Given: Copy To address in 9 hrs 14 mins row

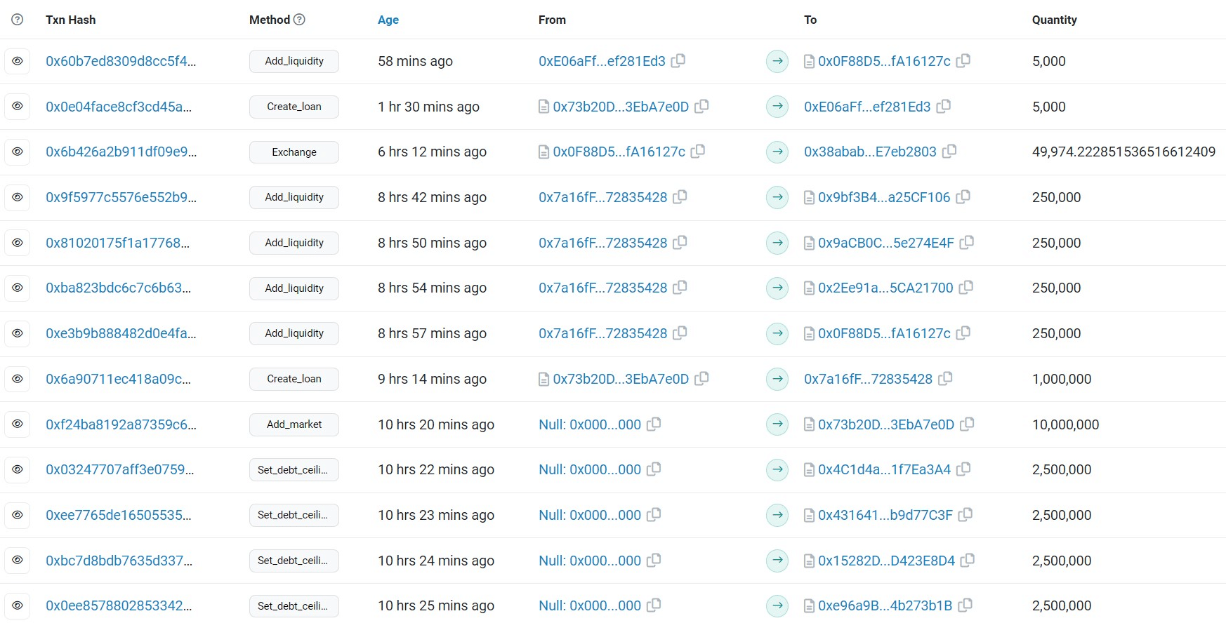Looking at the screenshot, I should pos(945,379).
